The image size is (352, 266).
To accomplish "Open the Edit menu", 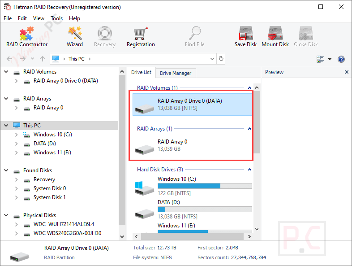I will coord(22,18).
